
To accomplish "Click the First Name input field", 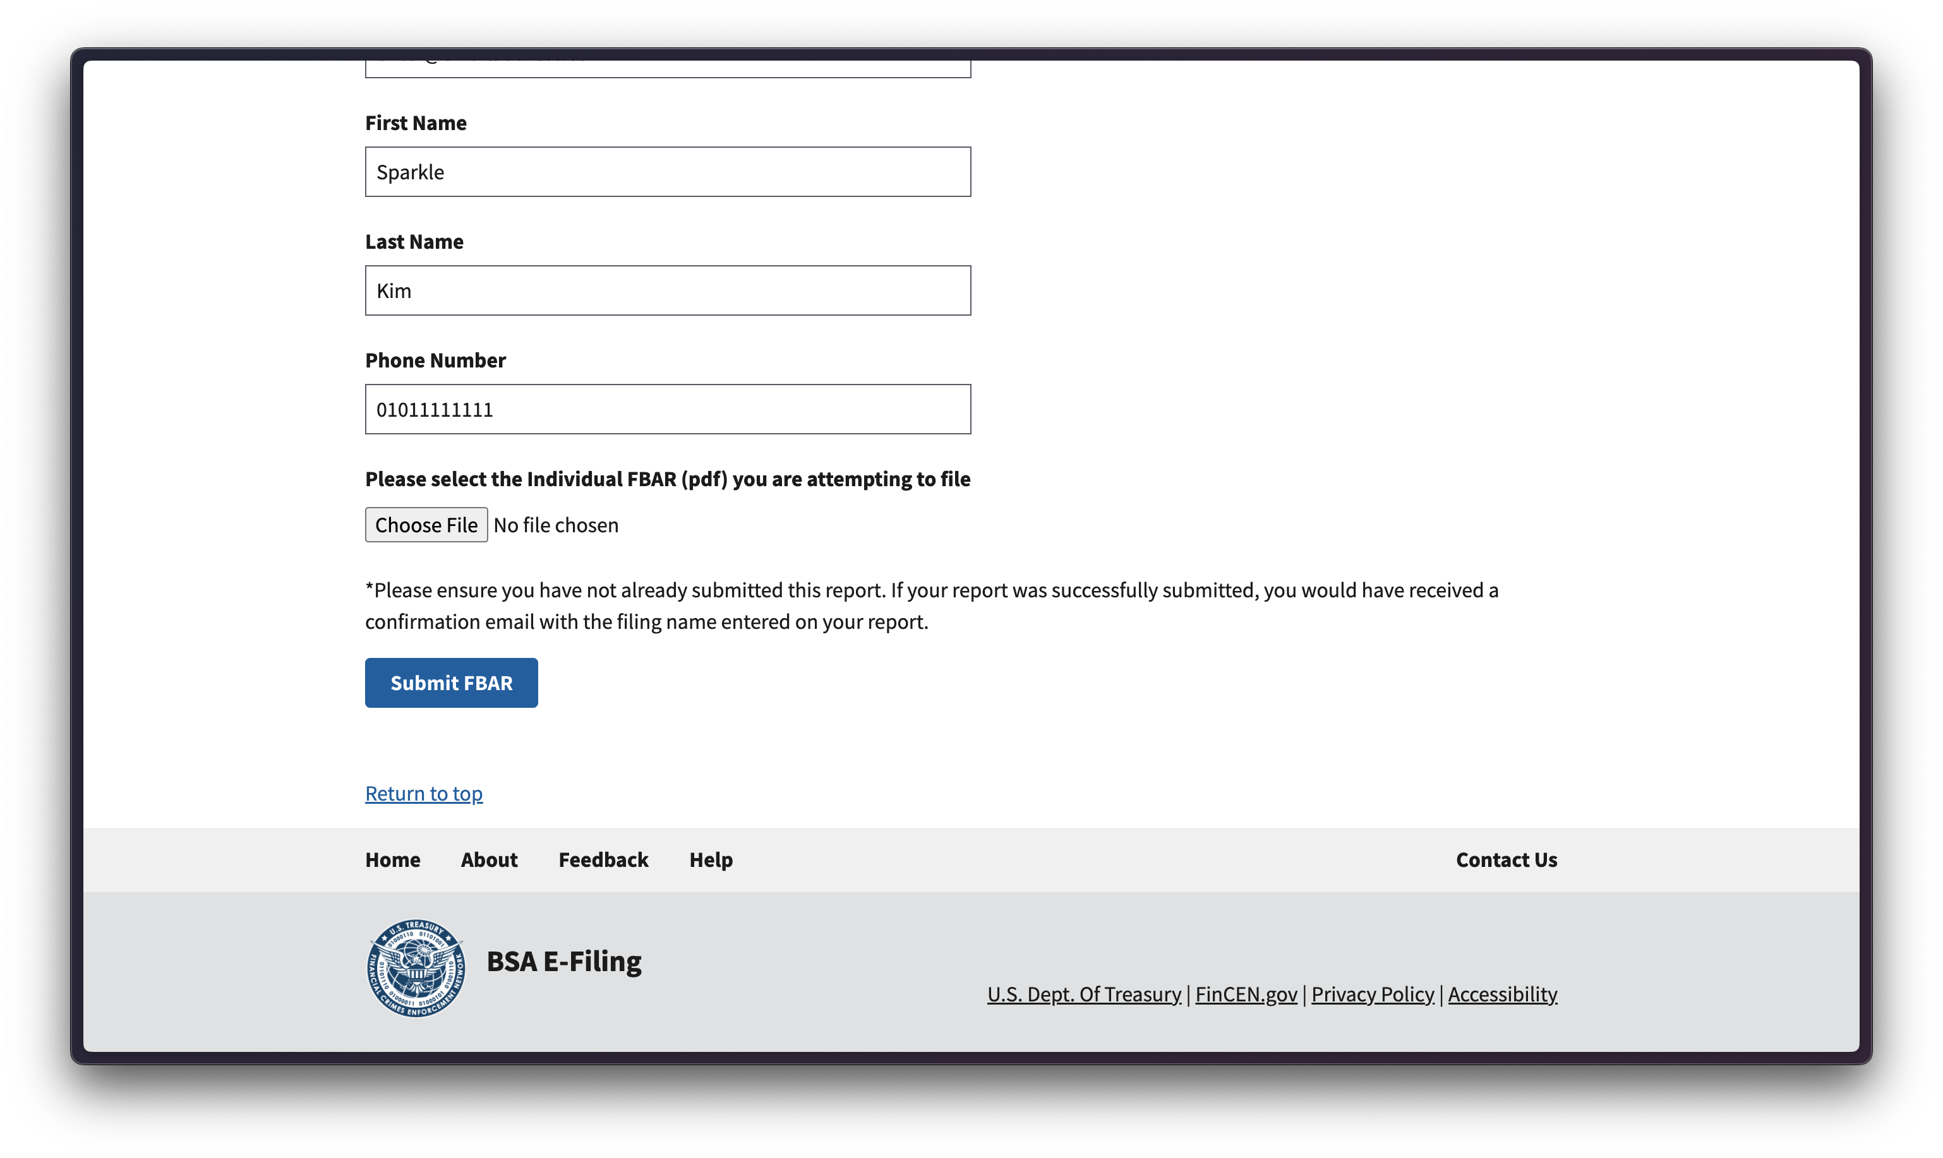I will 668,172.
